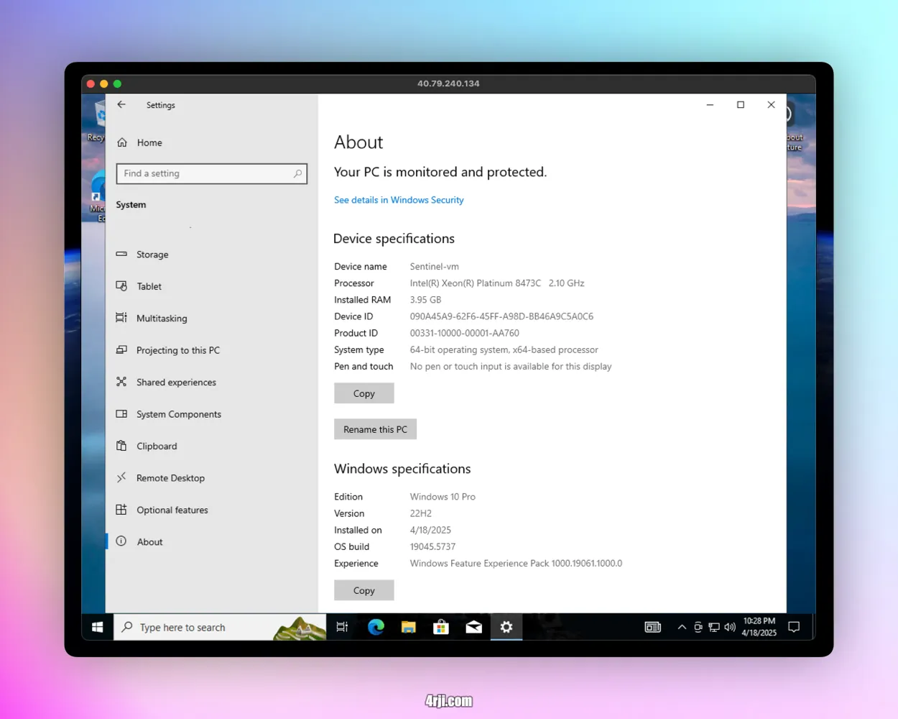Open the Mail app from the taskbar

coord(473,627)
